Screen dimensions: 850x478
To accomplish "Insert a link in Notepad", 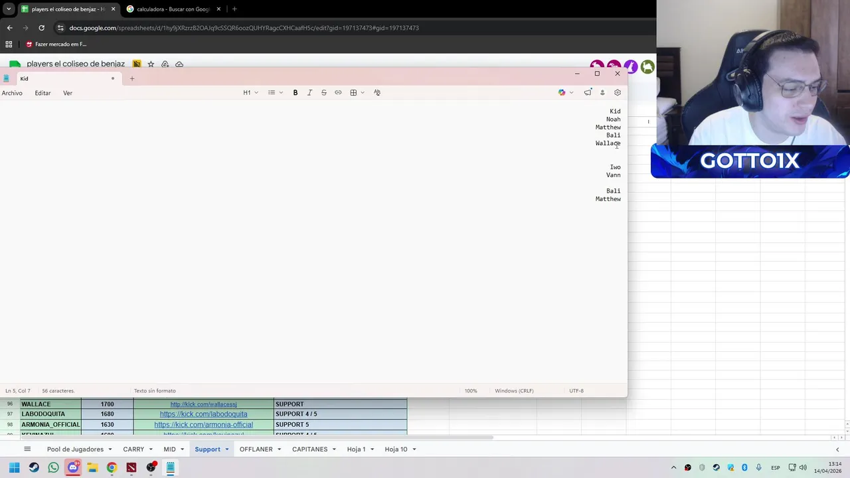I will (x=338, y=92).
